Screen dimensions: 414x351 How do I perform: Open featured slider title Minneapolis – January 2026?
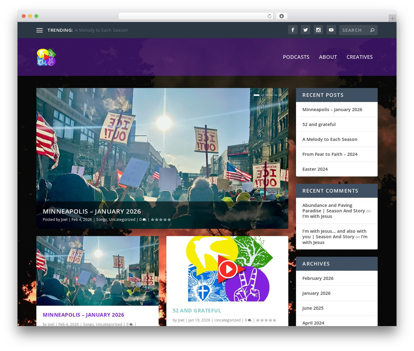click(x=92, y=211)
